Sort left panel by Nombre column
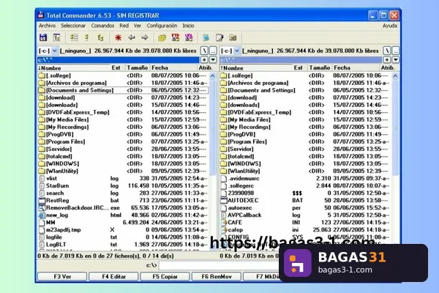The width and height of the screenshot is (439, 293). click(x=74, y=68)
